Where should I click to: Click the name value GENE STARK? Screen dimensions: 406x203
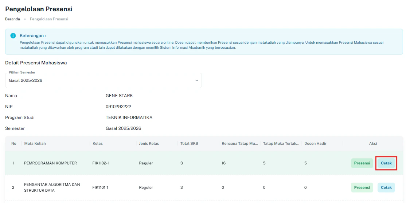(119, 96)
